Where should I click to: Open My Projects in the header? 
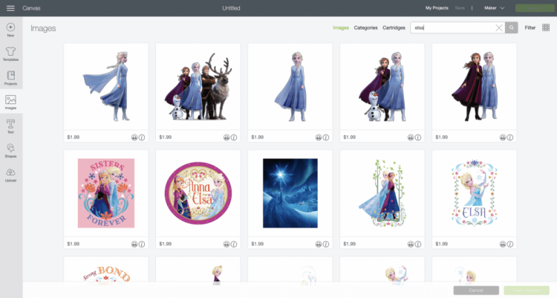pyautogui.click(x=437, y=8)
